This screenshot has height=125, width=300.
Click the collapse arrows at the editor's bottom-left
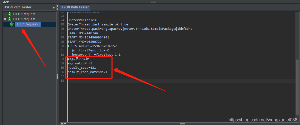63,123
